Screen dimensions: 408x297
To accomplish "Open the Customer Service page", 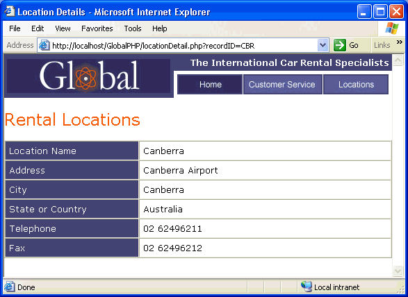I will click(x=283, y=85).
